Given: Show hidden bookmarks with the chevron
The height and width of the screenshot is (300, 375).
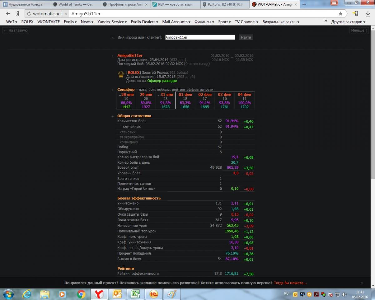Looking at the screenshot, I should coord(326,22).
